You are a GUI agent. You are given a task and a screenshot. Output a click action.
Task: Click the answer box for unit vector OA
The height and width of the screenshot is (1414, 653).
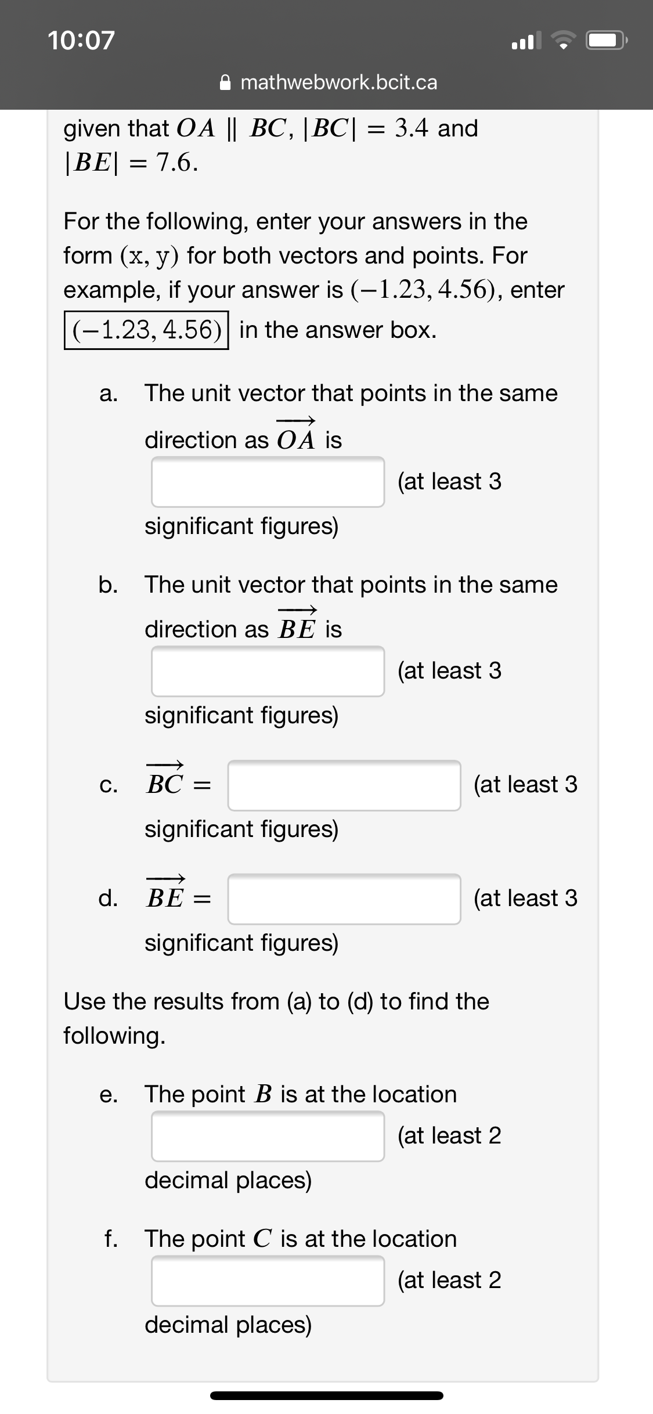point(267,484)
